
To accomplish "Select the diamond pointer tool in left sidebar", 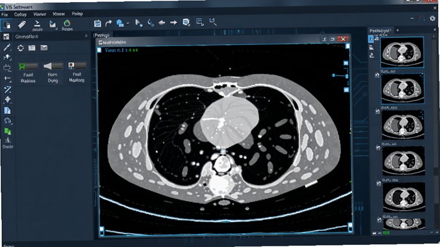I will (x=8, y=100).
